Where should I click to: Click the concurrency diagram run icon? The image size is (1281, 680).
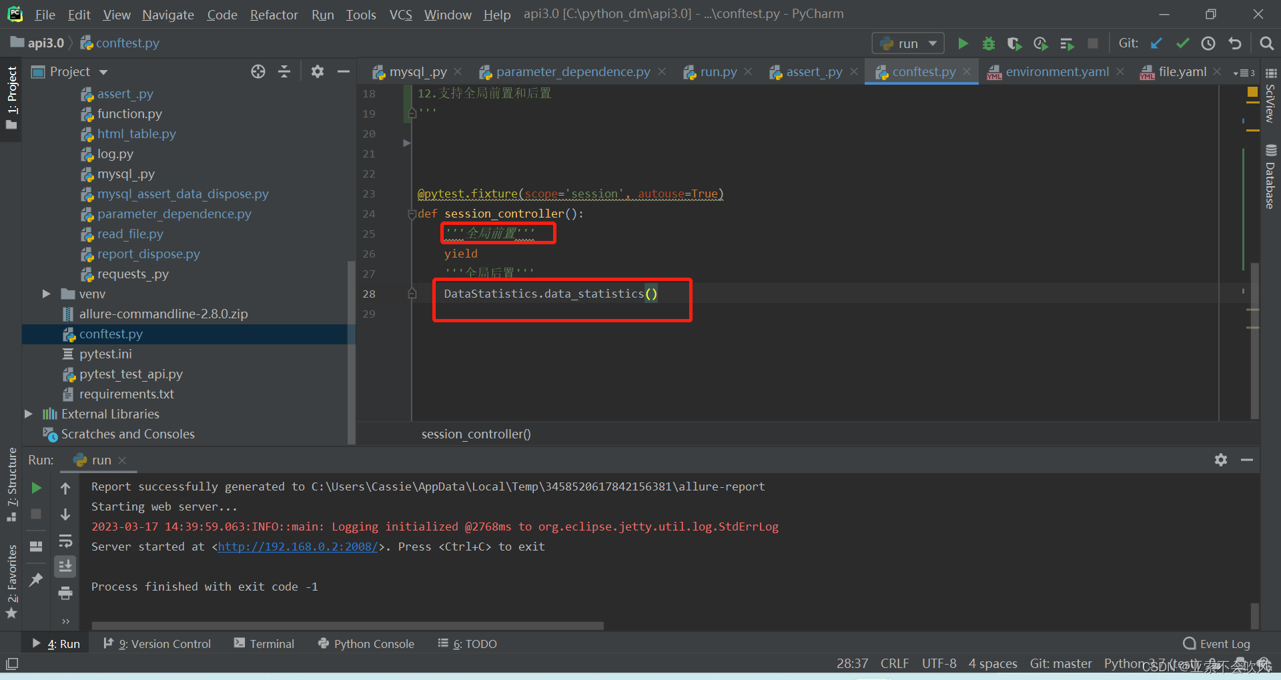coord(1066,43)
